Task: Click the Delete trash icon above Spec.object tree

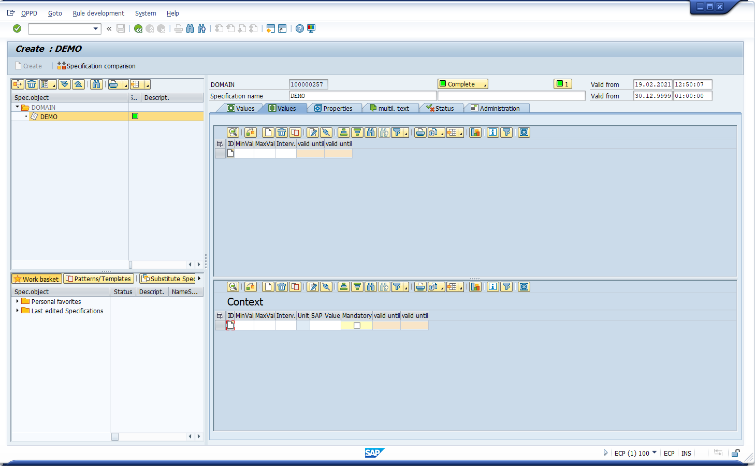Action: point(32,84)
